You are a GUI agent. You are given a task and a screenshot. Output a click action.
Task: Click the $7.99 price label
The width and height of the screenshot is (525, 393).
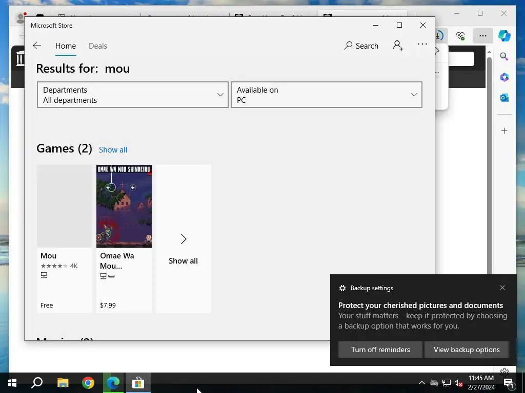click(108, 305)
